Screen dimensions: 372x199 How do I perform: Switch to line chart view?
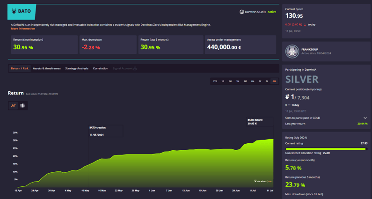coord(13,106)
